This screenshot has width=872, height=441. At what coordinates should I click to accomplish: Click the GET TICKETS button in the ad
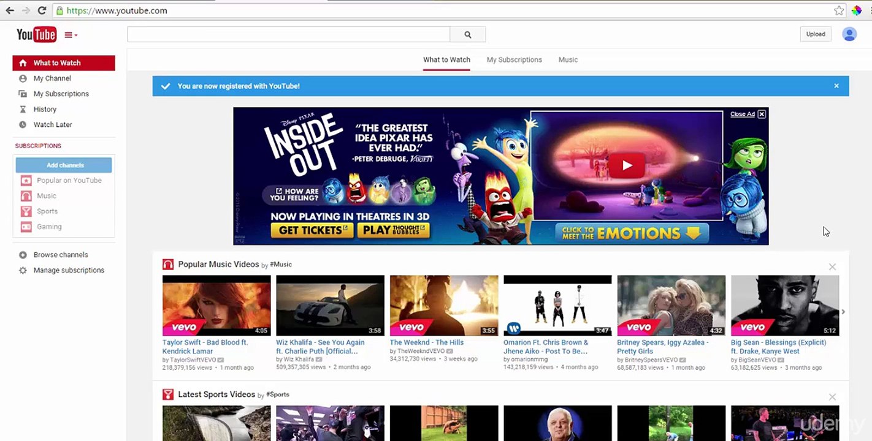312,230
